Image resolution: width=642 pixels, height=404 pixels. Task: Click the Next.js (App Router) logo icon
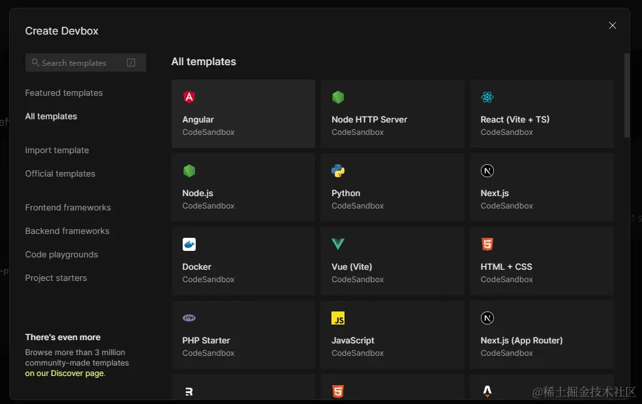(487, 318)
